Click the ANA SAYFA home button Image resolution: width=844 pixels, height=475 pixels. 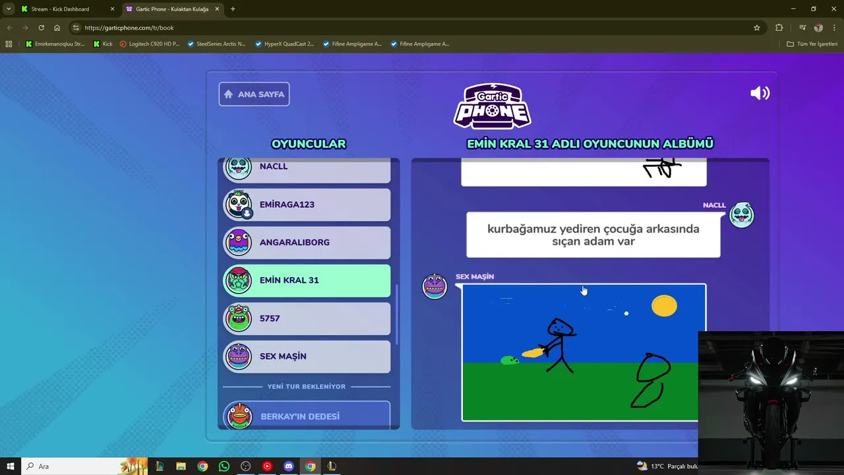pos(254,94)
